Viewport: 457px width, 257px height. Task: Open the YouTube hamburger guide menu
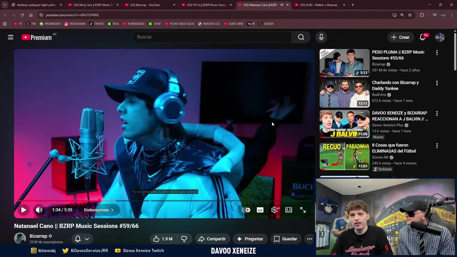point(11,37)
